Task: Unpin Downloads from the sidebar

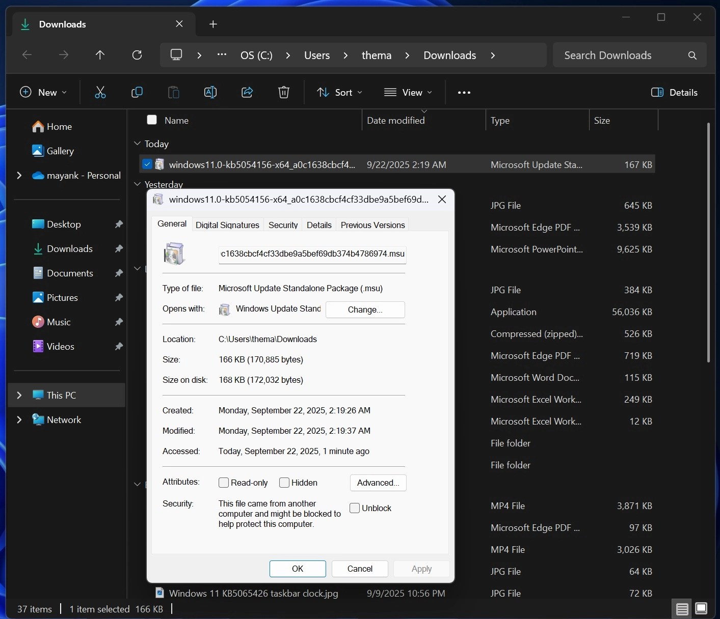Action: tap(118, 249)
